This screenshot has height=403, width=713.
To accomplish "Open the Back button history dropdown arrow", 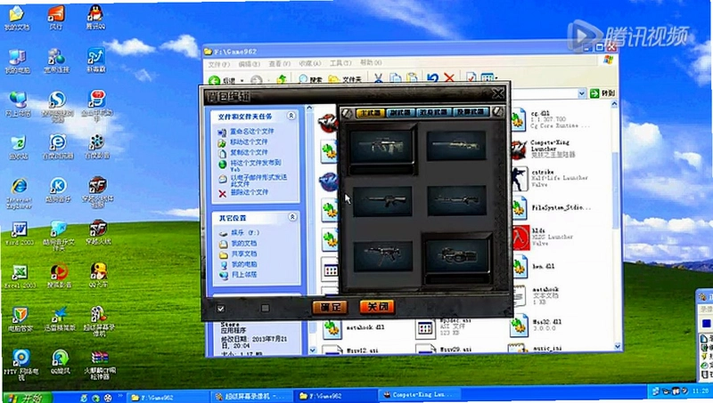I will (242, 80).
